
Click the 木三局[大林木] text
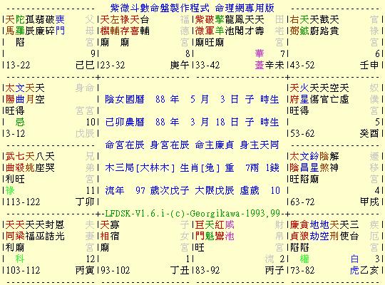tap(140, 168)
